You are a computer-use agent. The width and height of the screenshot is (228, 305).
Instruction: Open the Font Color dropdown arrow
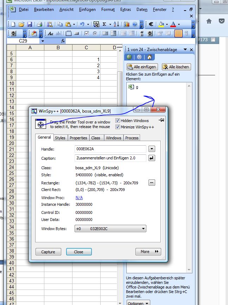click(179, 24)
